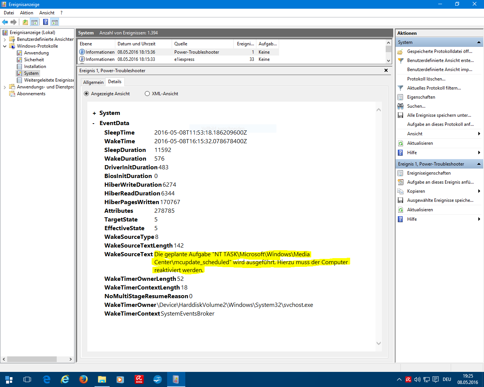Click the event list scroll-down arrow
Viewport: 484px width, 387px height.
click(388, 60)
